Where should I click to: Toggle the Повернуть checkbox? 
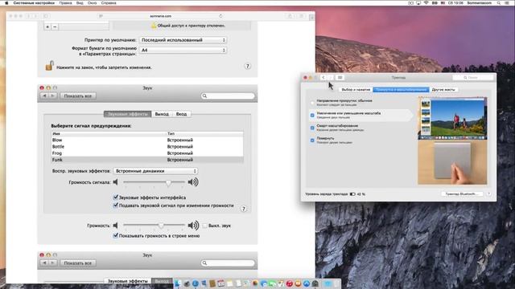point(312,140)
